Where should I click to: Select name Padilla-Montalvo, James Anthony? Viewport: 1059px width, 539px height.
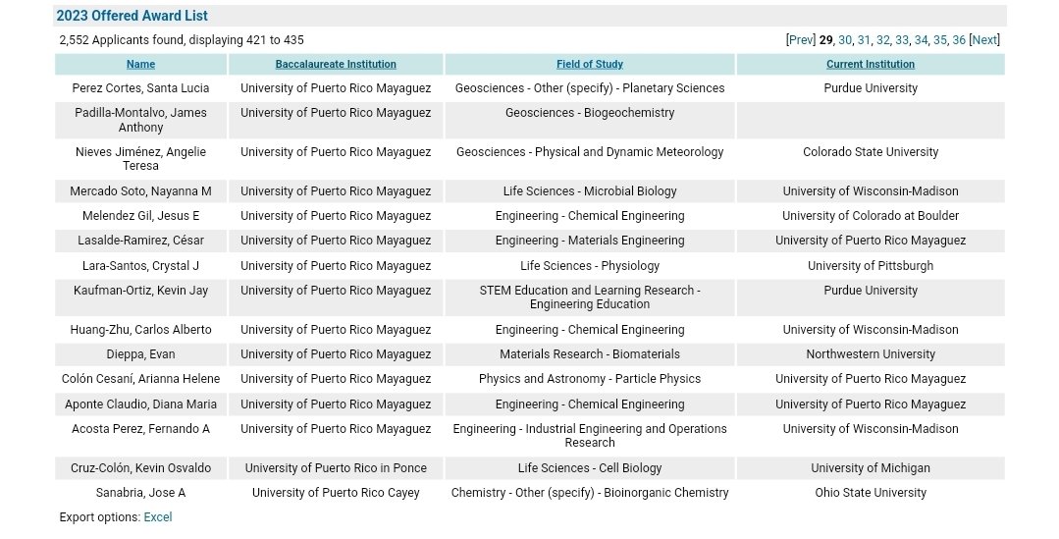140,120
